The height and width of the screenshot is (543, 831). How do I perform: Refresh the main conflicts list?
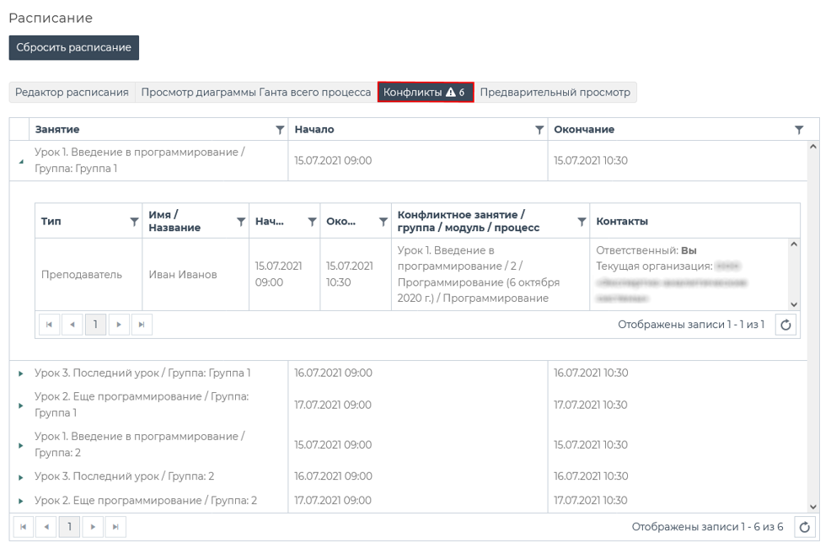click(x=805, y=527)
